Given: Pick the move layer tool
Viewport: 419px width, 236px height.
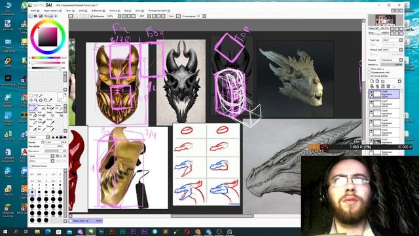Looking at the screenshot, I should pos(31,100).
